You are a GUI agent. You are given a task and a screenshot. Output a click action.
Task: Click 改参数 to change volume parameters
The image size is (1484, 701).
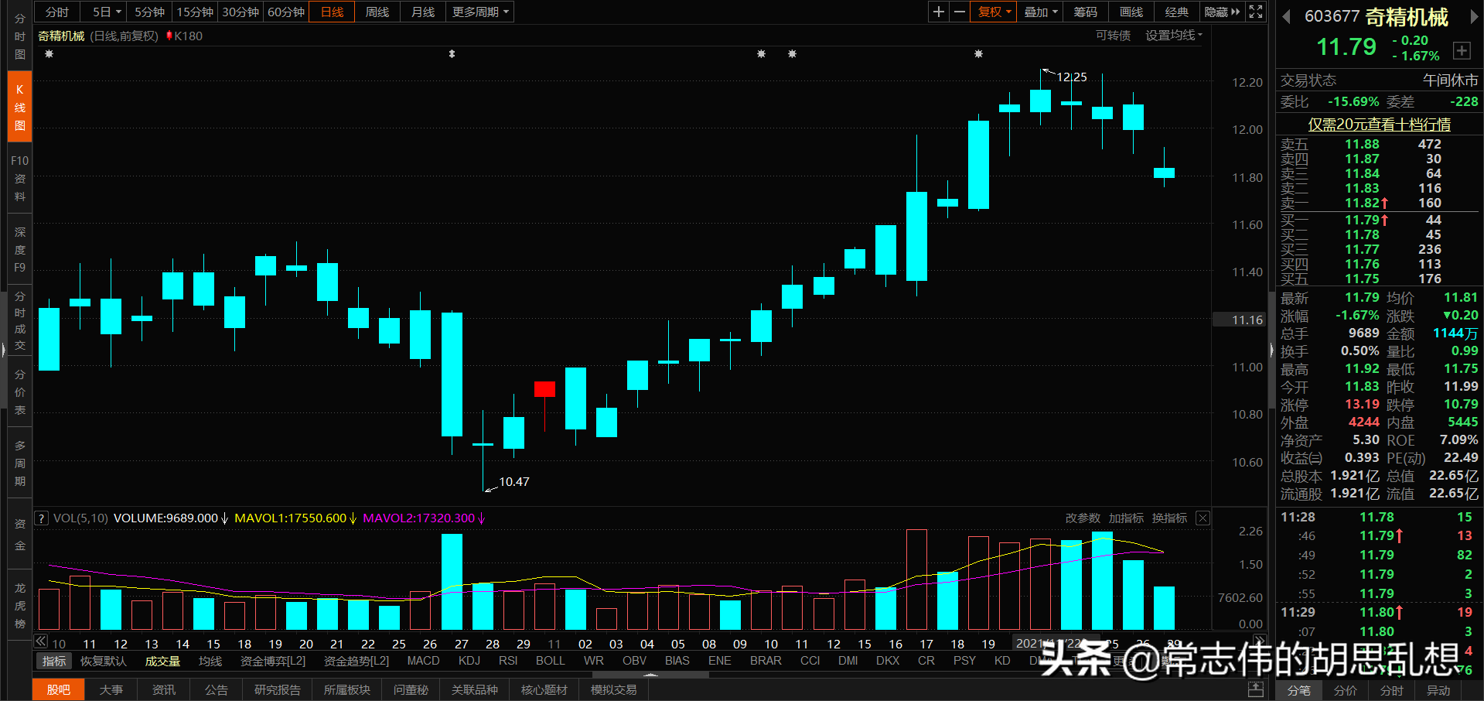[x=1083, y=518]
